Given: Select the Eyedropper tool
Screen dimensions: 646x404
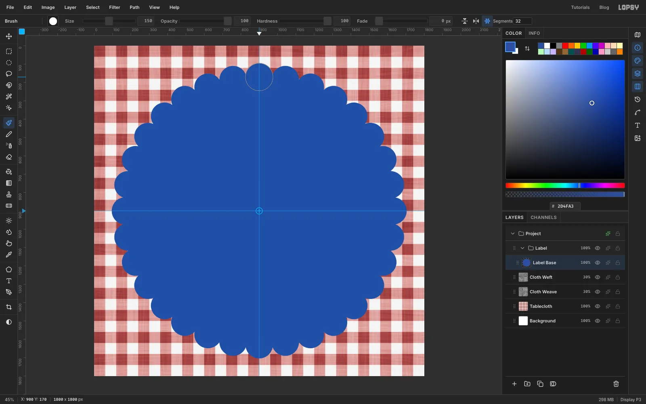Looking at the screenshot, I should (x=8, y=255).
